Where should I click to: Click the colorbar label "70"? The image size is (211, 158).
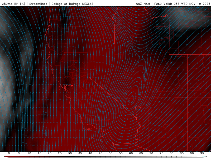[x=151, y=153]
